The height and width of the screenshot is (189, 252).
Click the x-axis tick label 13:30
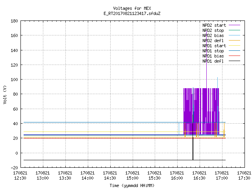coord(65,178)
